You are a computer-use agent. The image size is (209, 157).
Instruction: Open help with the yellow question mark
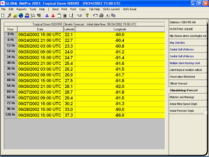pyautogui.click(x=87, y=15)
